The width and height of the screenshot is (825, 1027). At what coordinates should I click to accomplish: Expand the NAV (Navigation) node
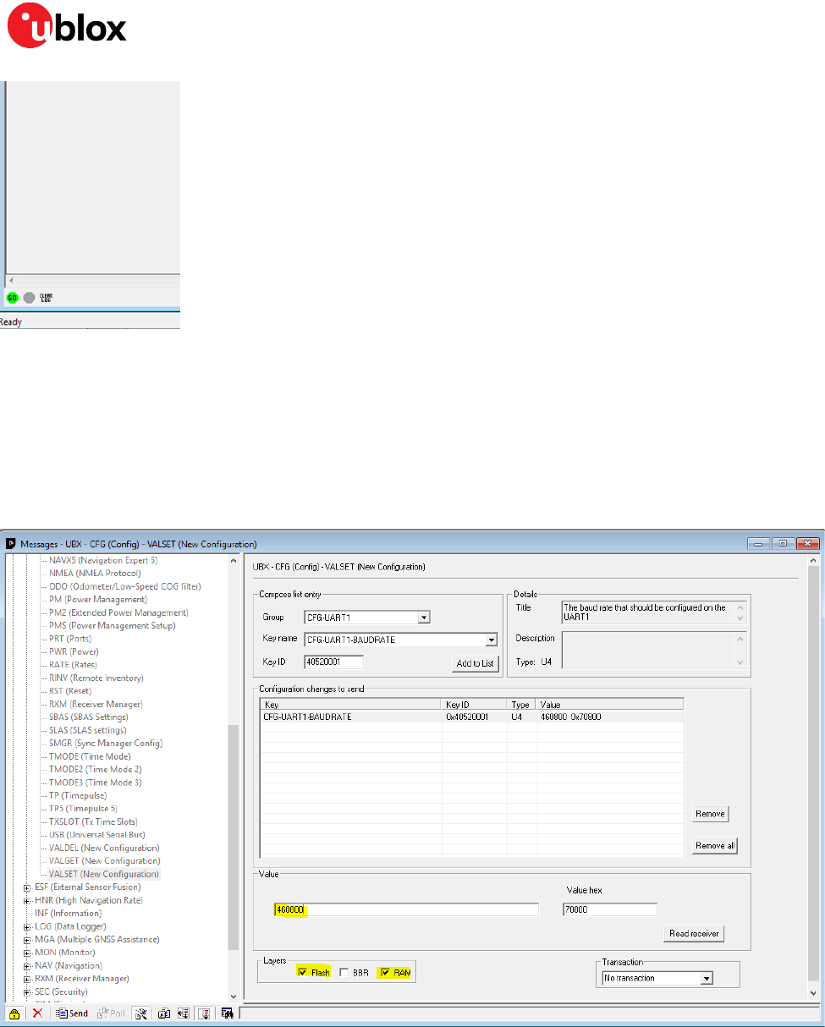[27, 965]
